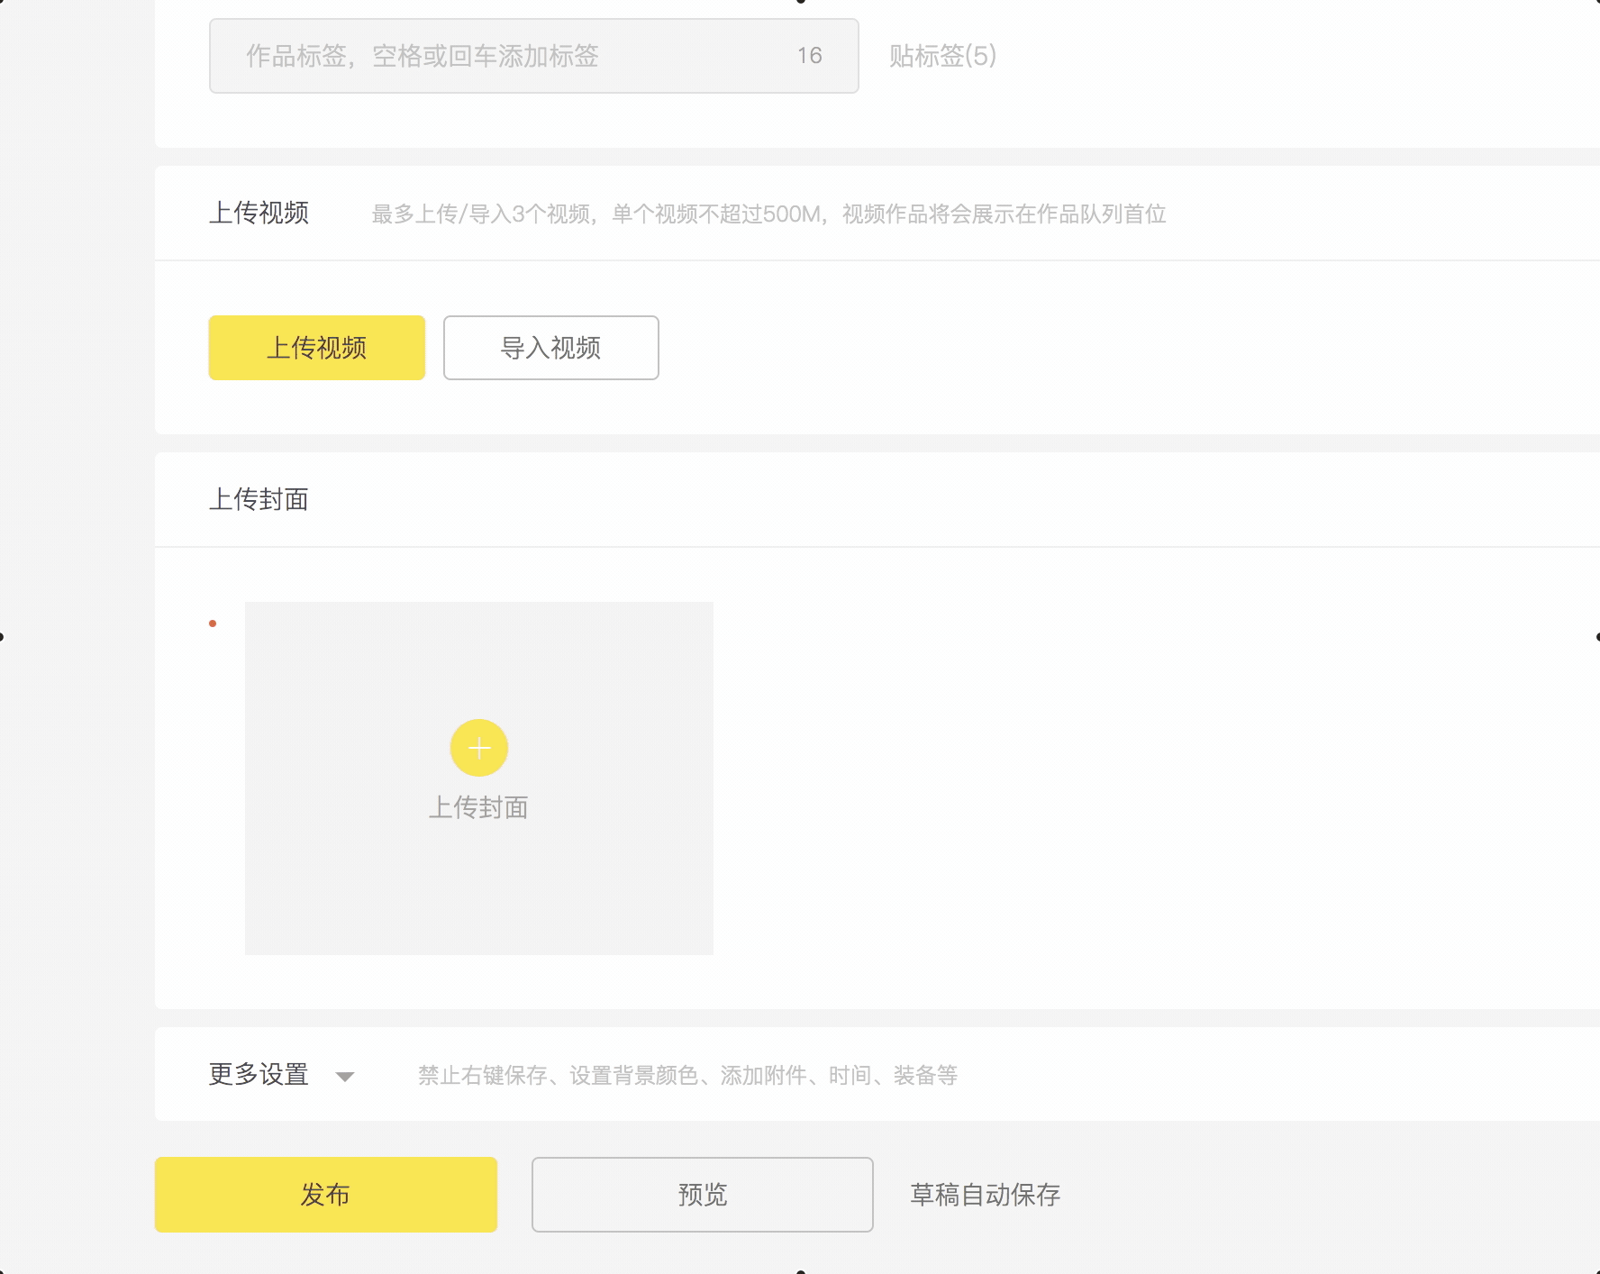Image resolution: width=1600 pixels, height=1274 pixels.
Task: Click the 导入视频 outlined button
Action: [551, 348]
